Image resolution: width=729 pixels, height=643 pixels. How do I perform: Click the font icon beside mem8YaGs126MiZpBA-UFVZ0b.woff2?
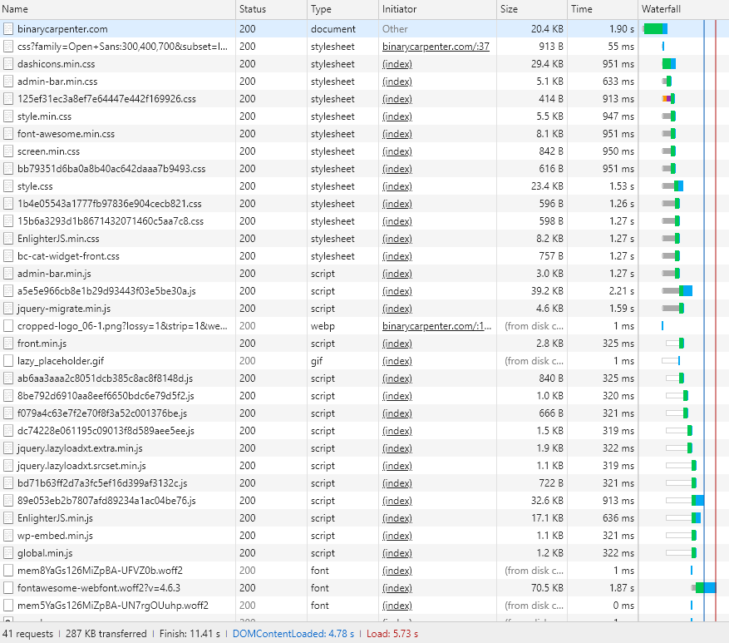8,571
